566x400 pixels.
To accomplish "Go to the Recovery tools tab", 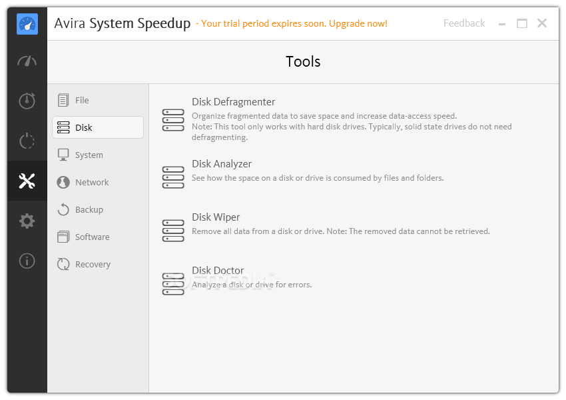I will (x=98, y=264).
